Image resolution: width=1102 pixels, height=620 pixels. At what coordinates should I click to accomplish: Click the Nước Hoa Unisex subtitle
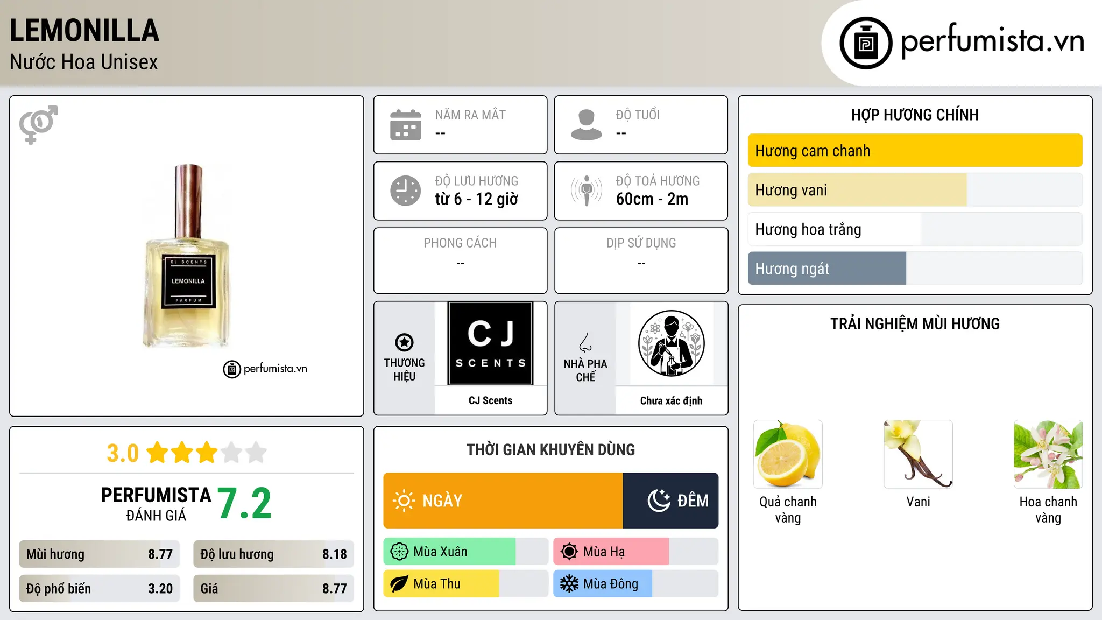[84, 62]
